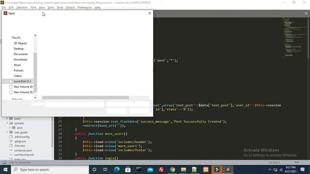Viewport: 310px width, 174px height.
Task: Click Tab Size: 4 in status bar
Action: pos(274,162)
